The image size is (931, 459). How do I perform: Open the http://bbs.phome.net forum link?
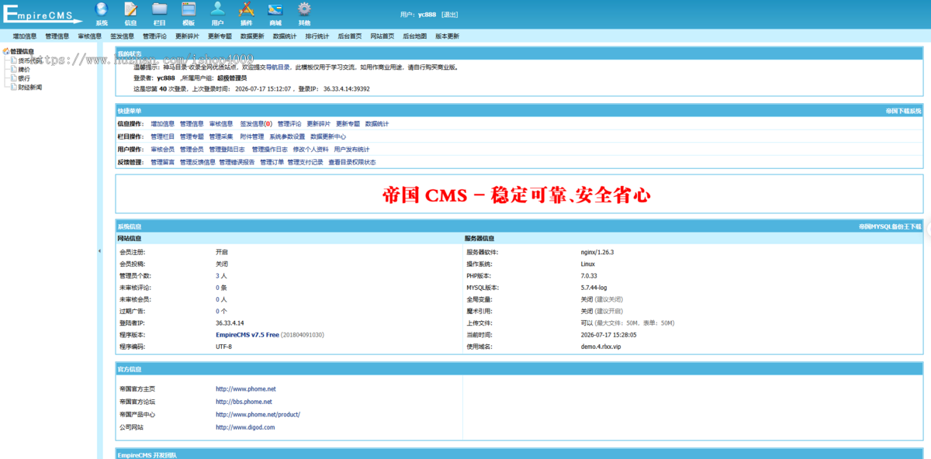(x=244, y=402)
